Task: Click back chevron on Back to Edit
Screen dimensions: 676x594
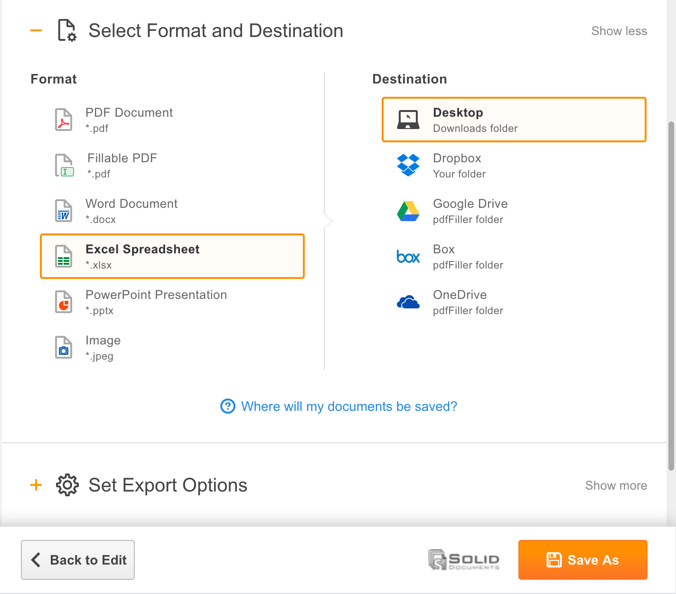Action: point(36,559)
